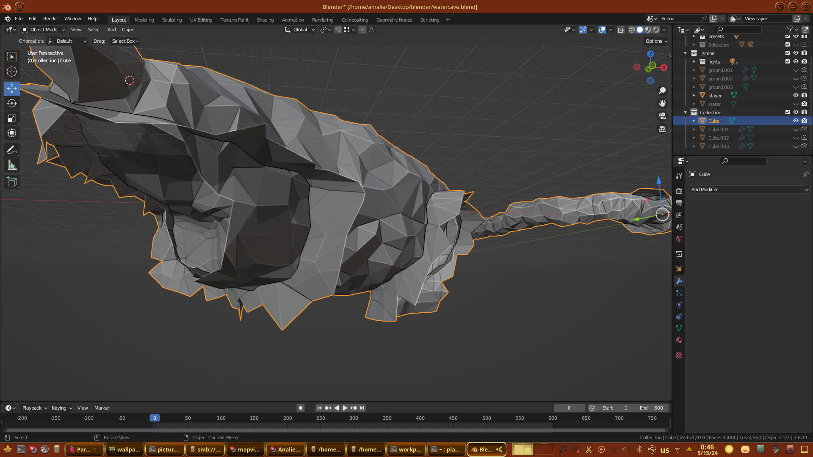Viewport: 813px width, 457px height.
Task: Collapse the Collection tree item
Action: tap(686, 113)
